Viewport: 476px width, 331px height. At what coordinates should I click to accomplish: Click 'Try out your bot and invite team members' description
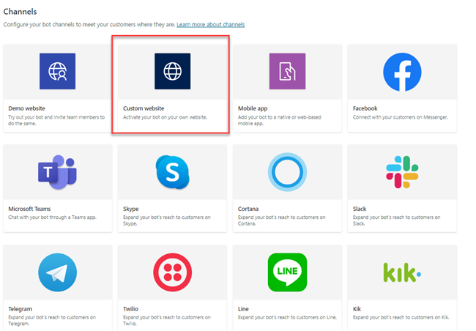click(56, 120)
